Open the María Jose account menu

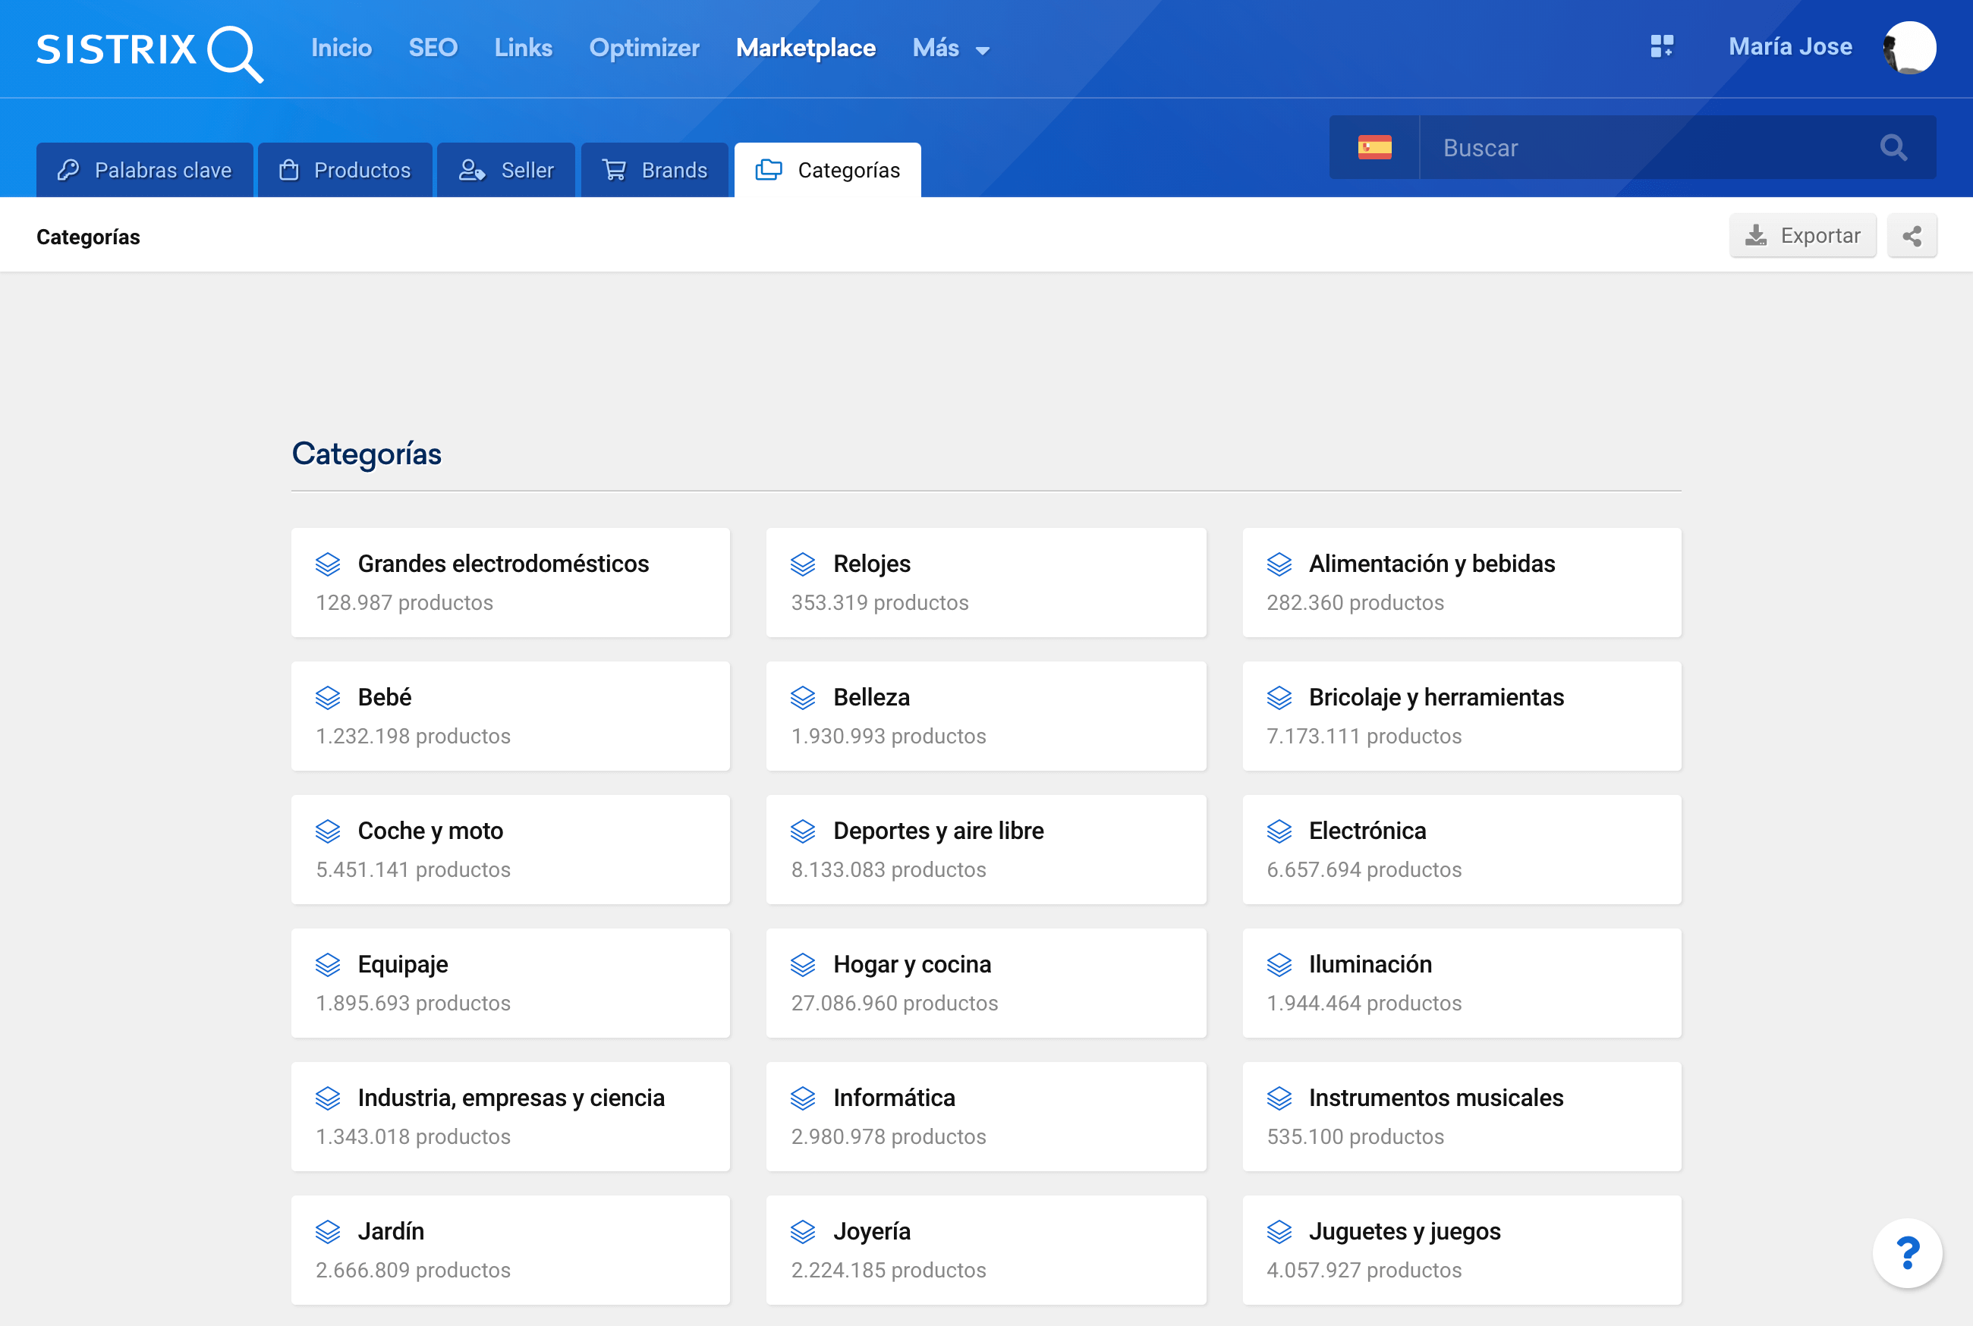(1789, 46)
